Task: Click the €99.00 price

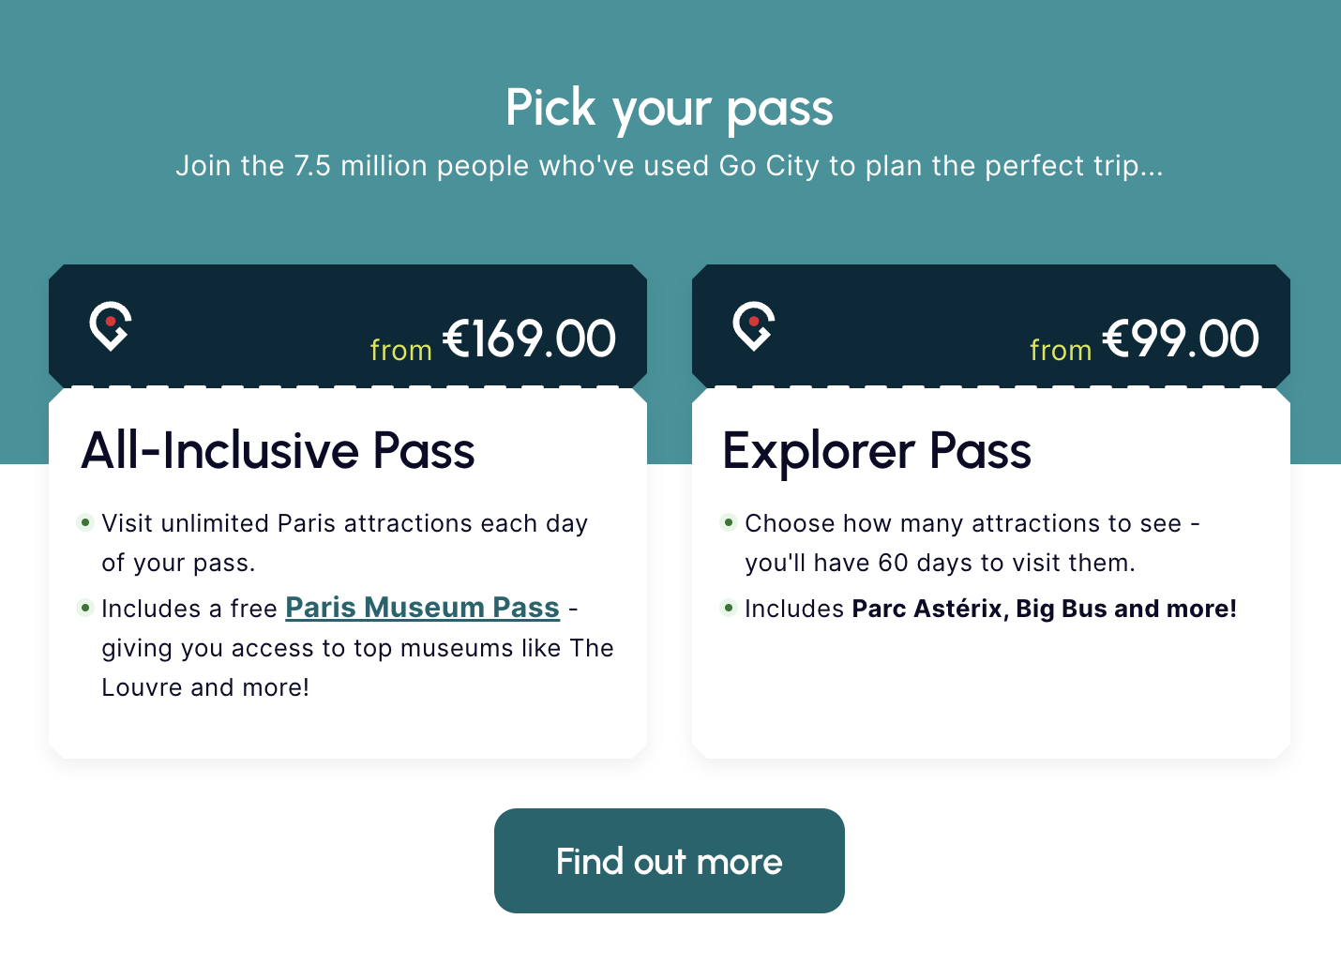Action: point(1181,339)
